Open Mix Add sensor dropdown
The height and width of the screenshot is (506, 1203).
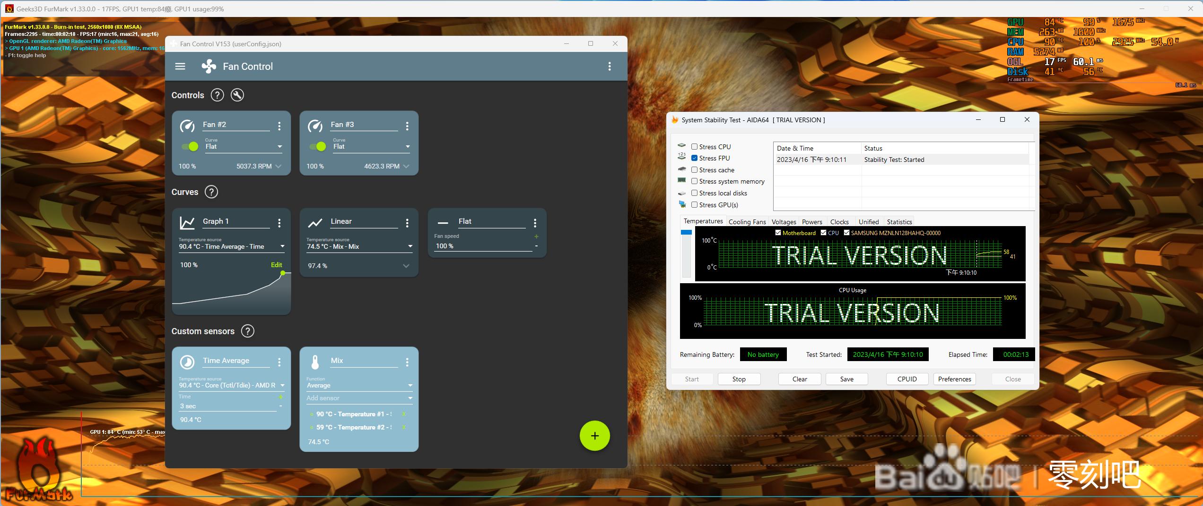pos(359,398)
